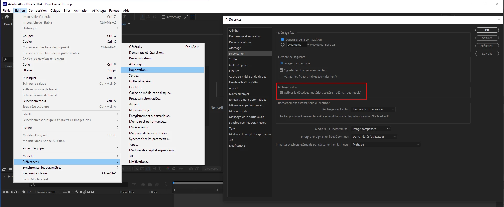Click the Home icon in the toolbar
Viewport: 504px width, 207px height.
[7, 17]
